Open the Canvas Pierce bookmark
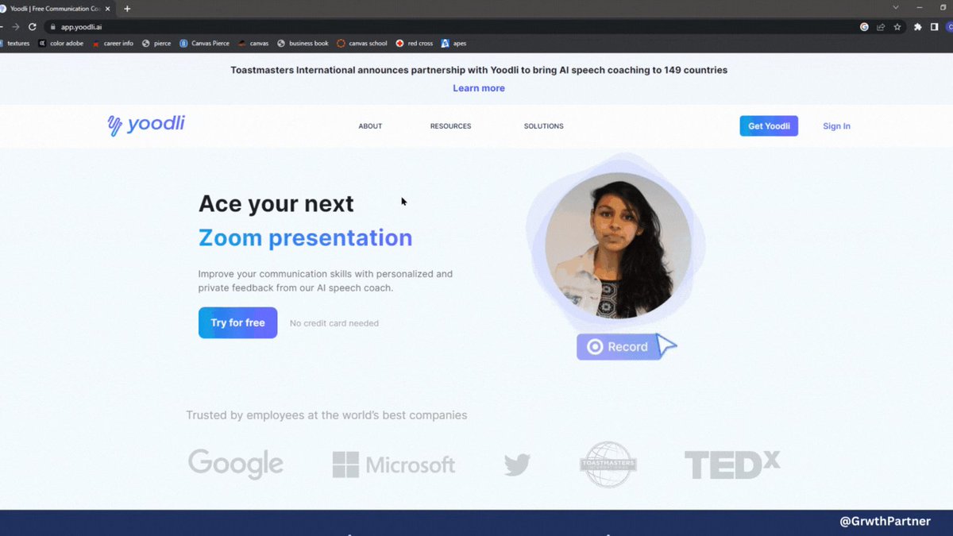Image resolution: width=953 pixels, height=536 pixels. click(205, 44)
